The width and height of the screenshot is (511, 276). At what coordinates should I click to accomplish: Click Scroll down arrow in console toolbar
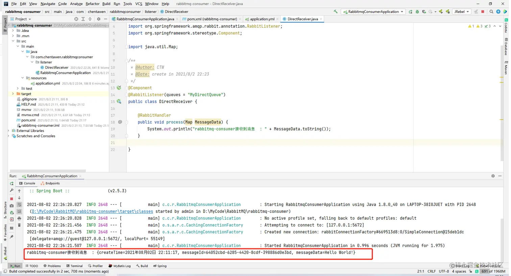(x=19, y=198)
